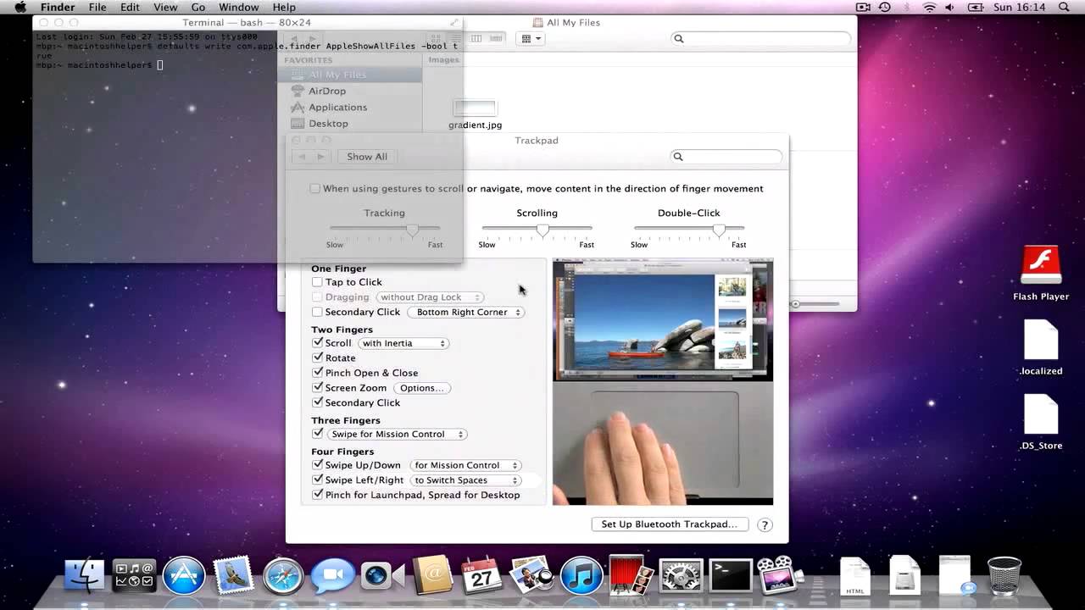Open Safari compass icon in dock
Viewport: 1085px width, 610px height.
(283, 576)
